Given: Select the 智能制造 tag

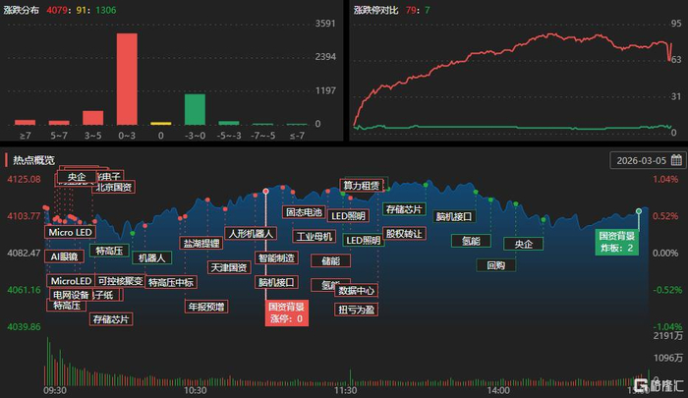Looking at the screenshot, I should [x=276, y=257].
